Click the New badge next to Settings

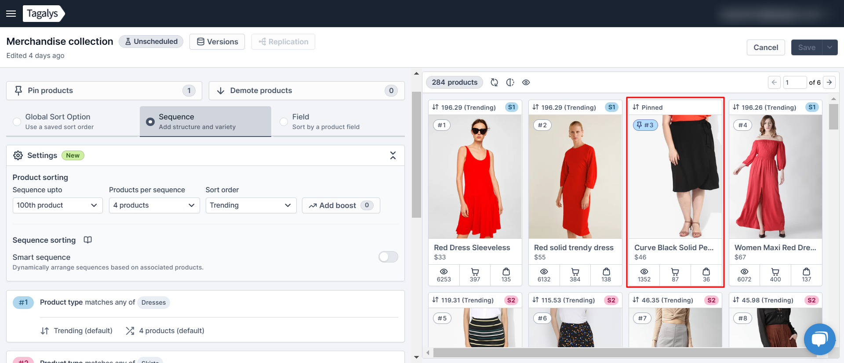coord(73,155)
